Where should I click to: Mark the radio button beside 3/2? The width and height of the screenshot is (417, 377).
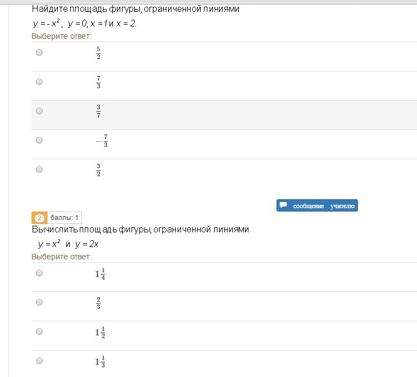click(39, 169)
